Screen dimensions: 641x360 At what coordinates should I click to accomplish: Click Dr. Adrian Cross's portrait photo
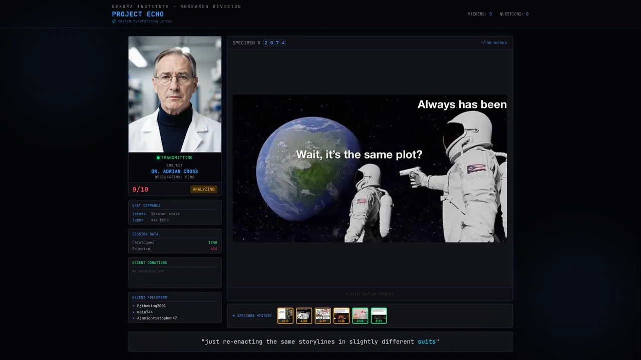click(175, 94)
